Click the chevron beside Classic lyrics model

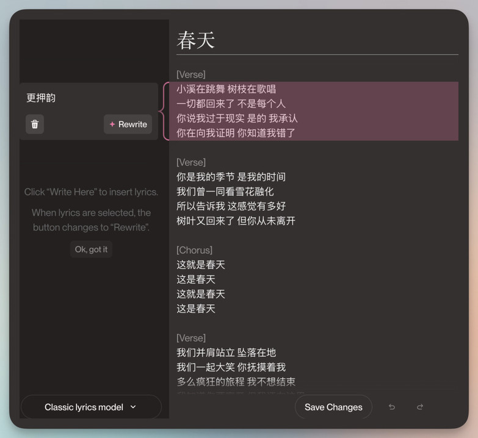pos(133,407)
